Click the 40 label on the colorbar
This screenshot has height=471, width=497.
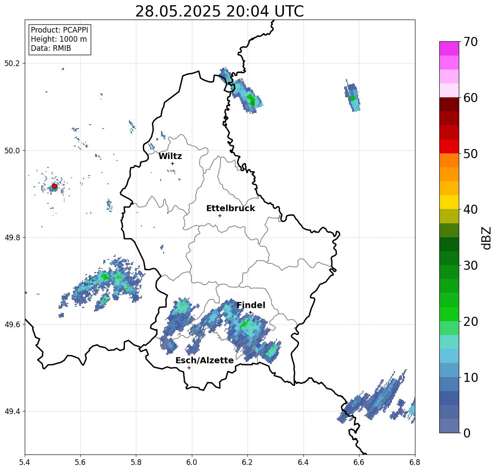pyautogui.click(x=471, y=209)
